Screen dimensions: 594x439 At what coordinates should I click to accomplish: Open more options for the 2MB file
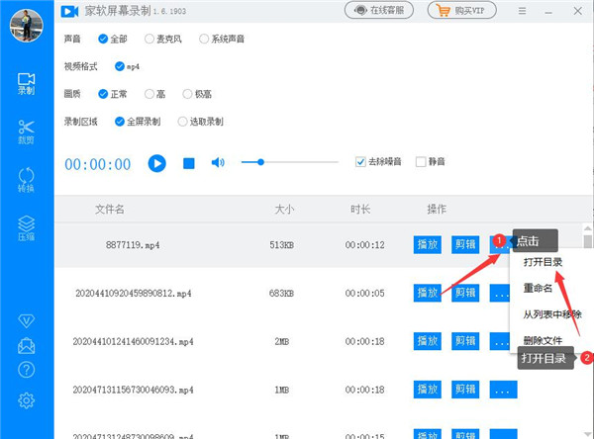[x=500, y=341]
